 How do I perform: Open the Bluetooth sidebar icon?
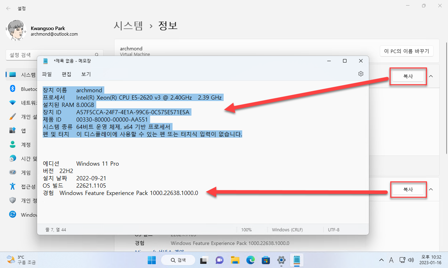[x=13, y=88]
